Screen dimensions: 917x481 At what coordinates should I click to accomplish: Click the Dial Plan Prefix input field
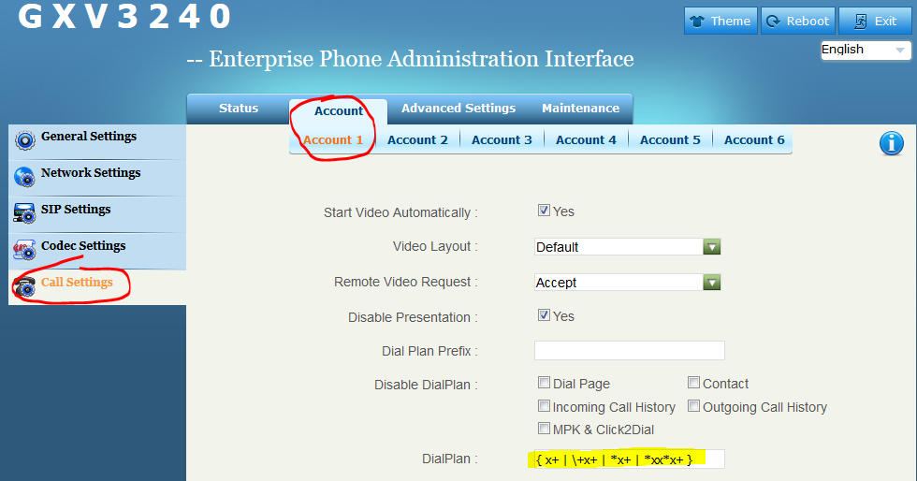(629, 351)
